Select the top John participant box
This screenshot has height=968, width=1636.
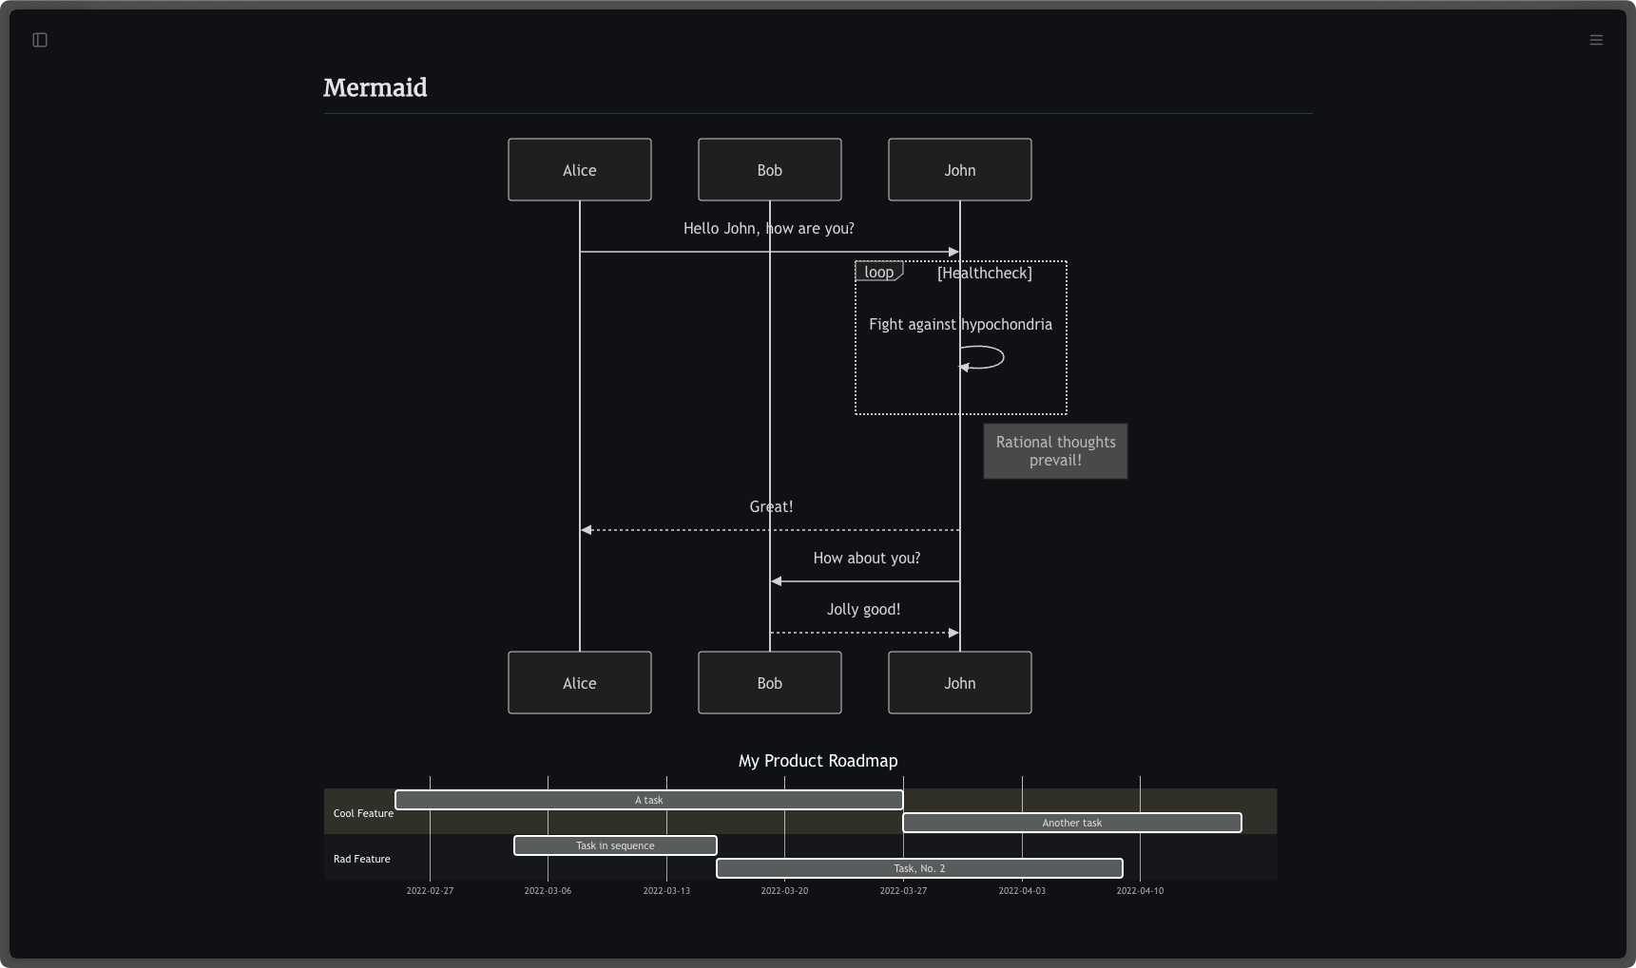coord(959,170)
